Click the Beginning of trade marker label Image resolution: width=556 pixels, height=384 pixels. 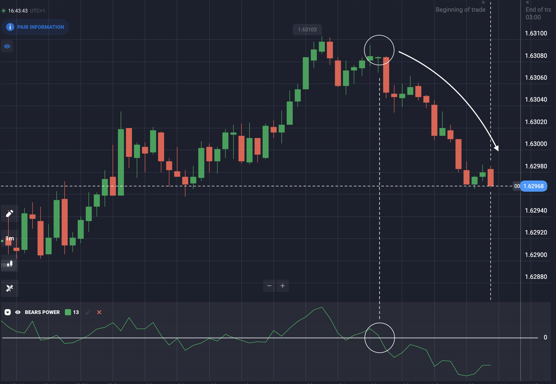[460, 10]
